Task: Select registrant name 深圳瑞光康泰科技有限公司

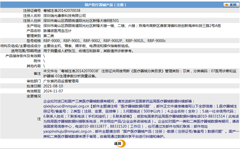Action: click(x=64, y=15)
